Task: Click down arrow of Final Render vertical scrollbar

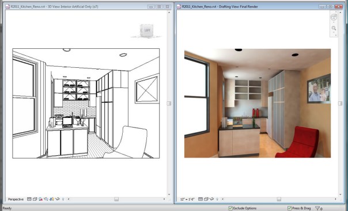Action: [x=341, y=194]
